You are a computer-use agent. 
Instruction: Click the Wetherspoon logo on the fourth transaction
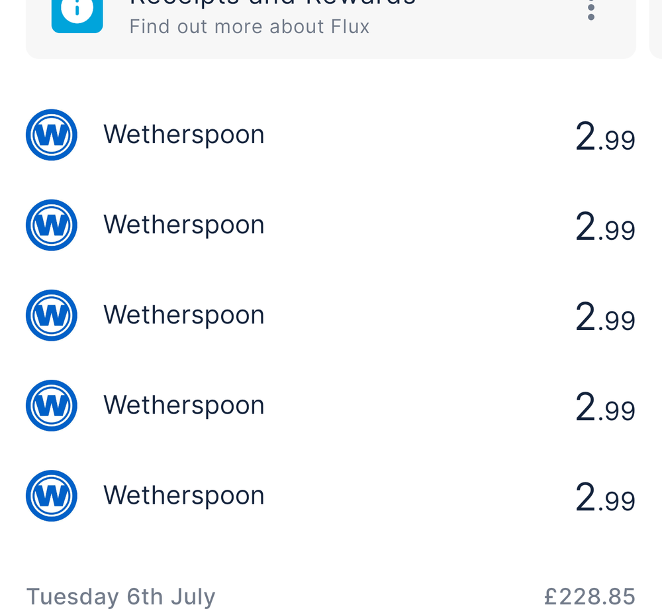(x=52, y=405)
